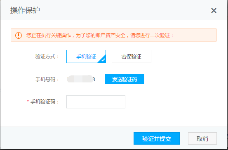
Task: Click the 验证方式 label
Action: (47, 56)
